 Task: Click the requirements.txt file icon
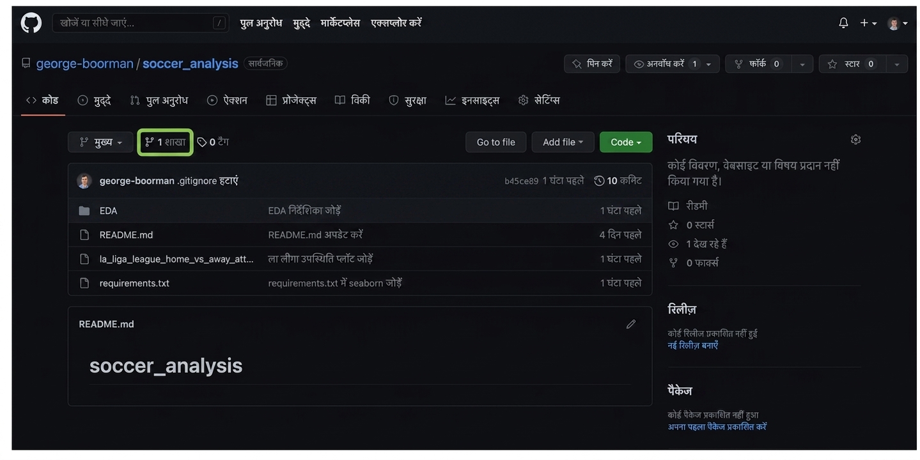pos(84,283)
